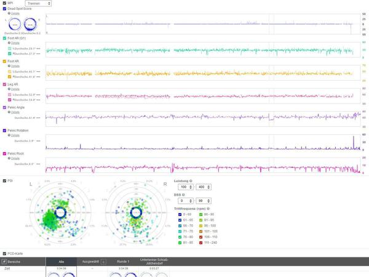Toggle left-foot checkbox under Foot AR (Q1)

point(10,49)
